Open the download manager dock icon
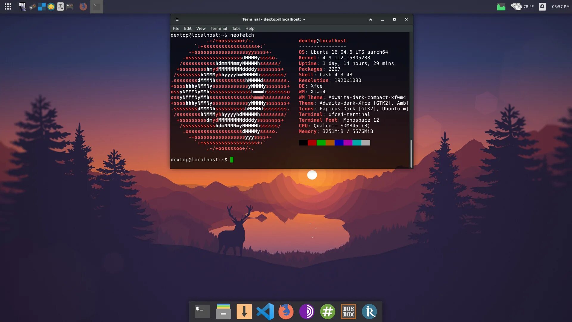 244,312
